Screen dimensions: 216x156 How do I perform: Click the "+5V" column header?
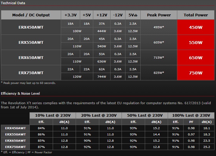86,15
